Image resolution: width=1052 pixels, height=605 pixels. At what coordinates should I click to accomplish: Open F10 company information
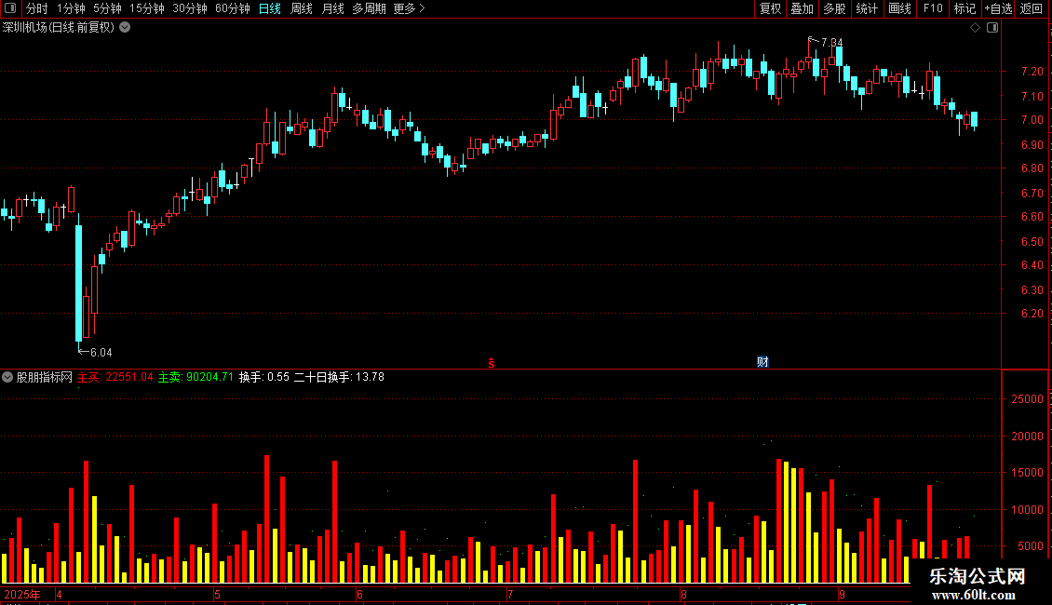click(933, 8)
